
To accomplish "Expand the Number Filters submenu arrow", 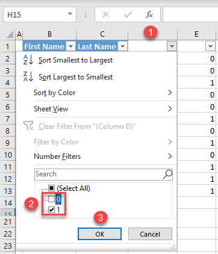I will [x=170, y=156].
